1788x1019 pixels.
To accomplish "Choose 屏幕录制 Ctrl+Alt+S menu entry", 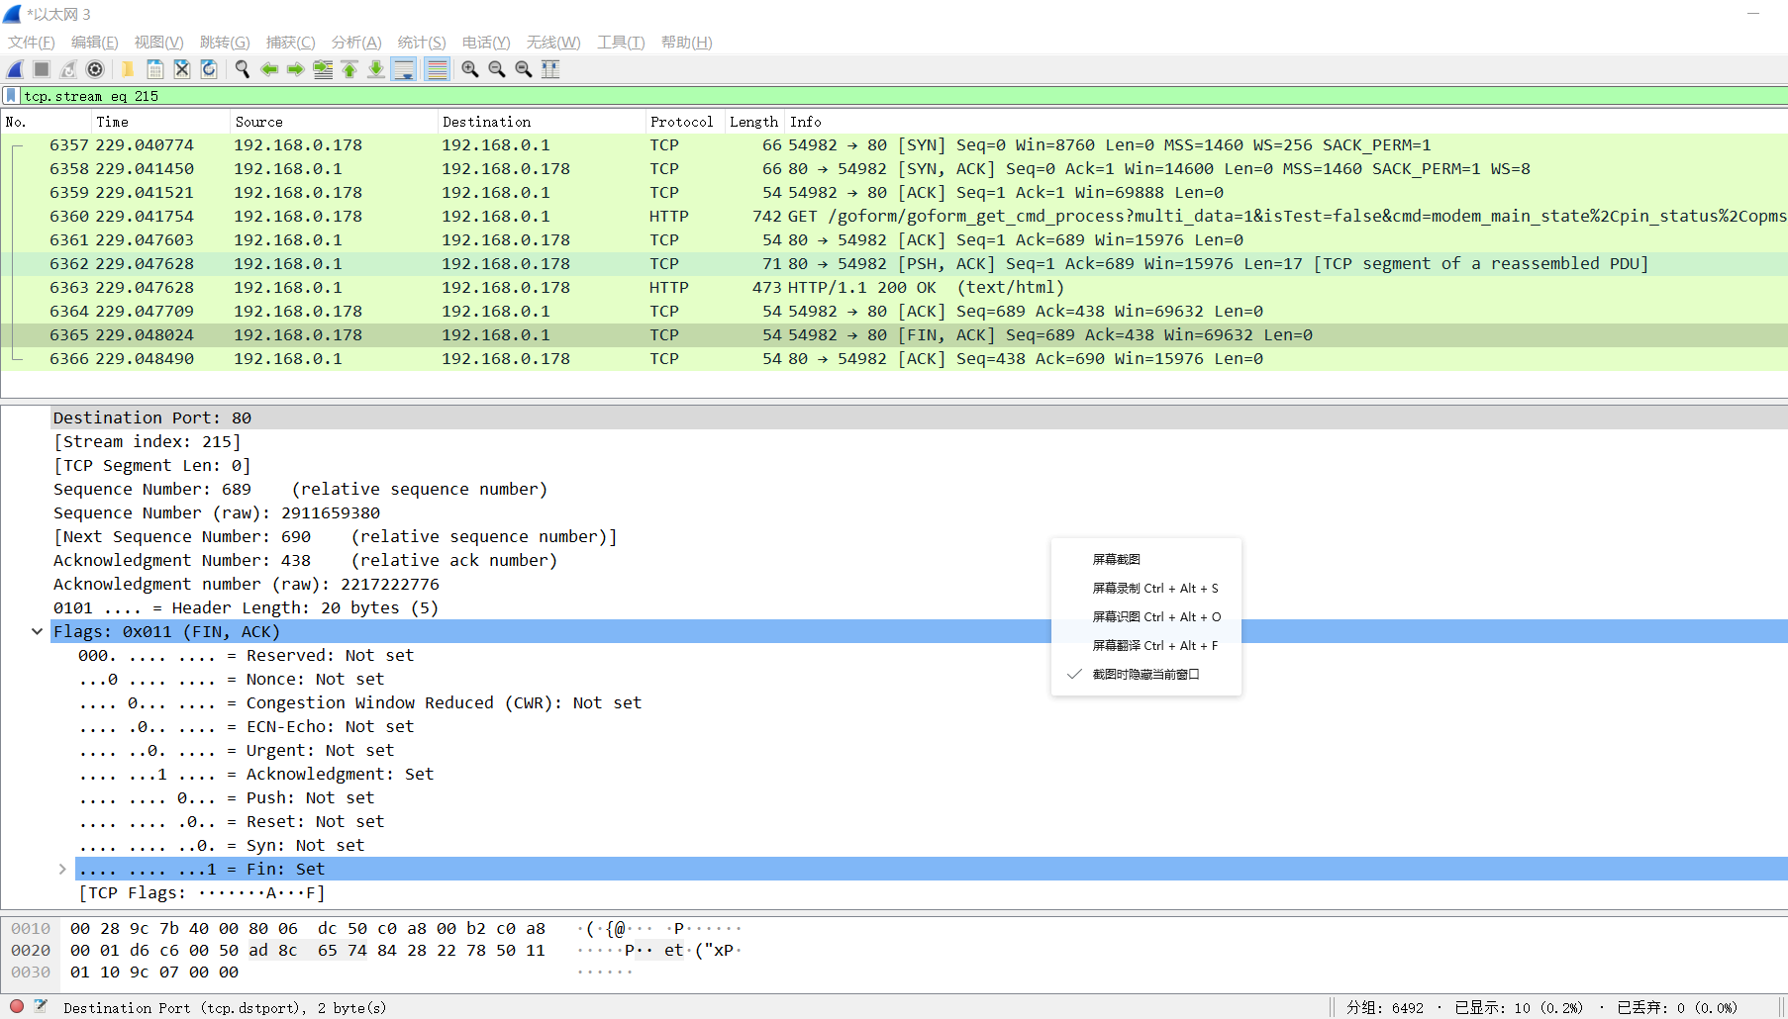I will (x=1145, y=589).
